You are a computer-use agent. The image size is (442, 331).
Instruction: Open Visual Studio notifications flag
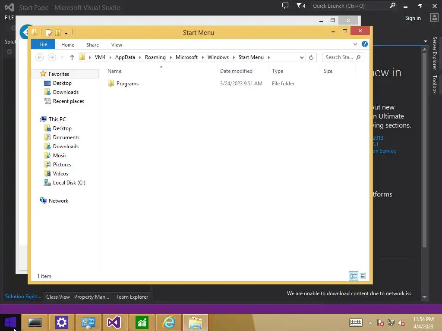click(301, 6)
